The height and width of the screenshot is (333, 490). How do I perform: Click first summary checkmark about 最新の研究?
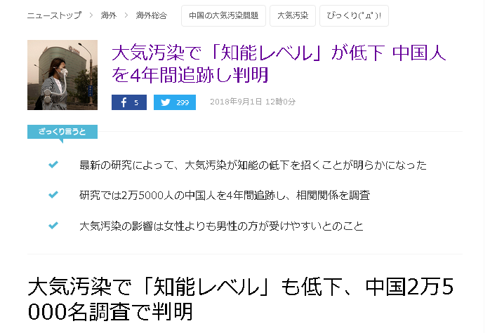(x=53, y=165)
